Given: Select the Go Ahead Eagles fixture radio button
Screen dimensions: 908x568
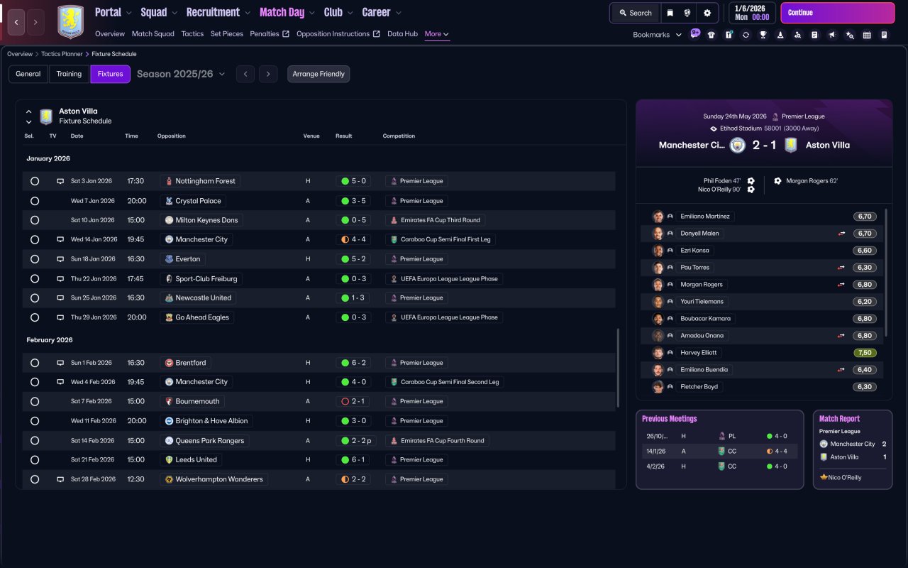Looking at the screenshot, I should pyautogui.click(x=35, y=317).
